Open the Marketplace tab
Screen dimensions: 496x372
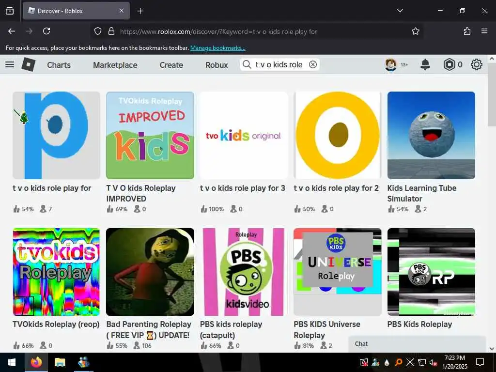tap(115, 65)
